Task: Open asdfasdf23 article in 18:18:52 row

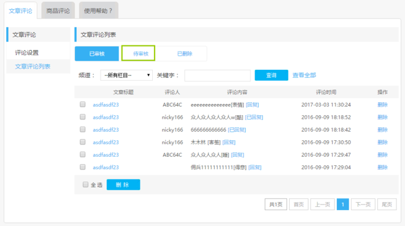Action: tap(106, 117)
